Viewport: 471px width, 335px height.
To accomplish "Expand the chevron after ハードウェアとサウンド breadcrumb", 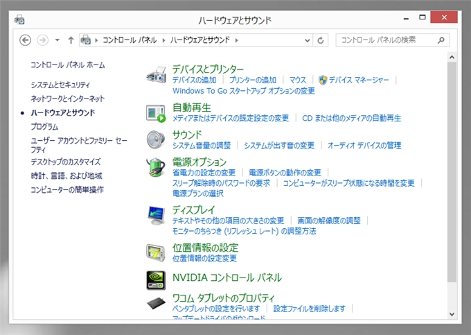I will pyautogui.click(x=237, y=40).
